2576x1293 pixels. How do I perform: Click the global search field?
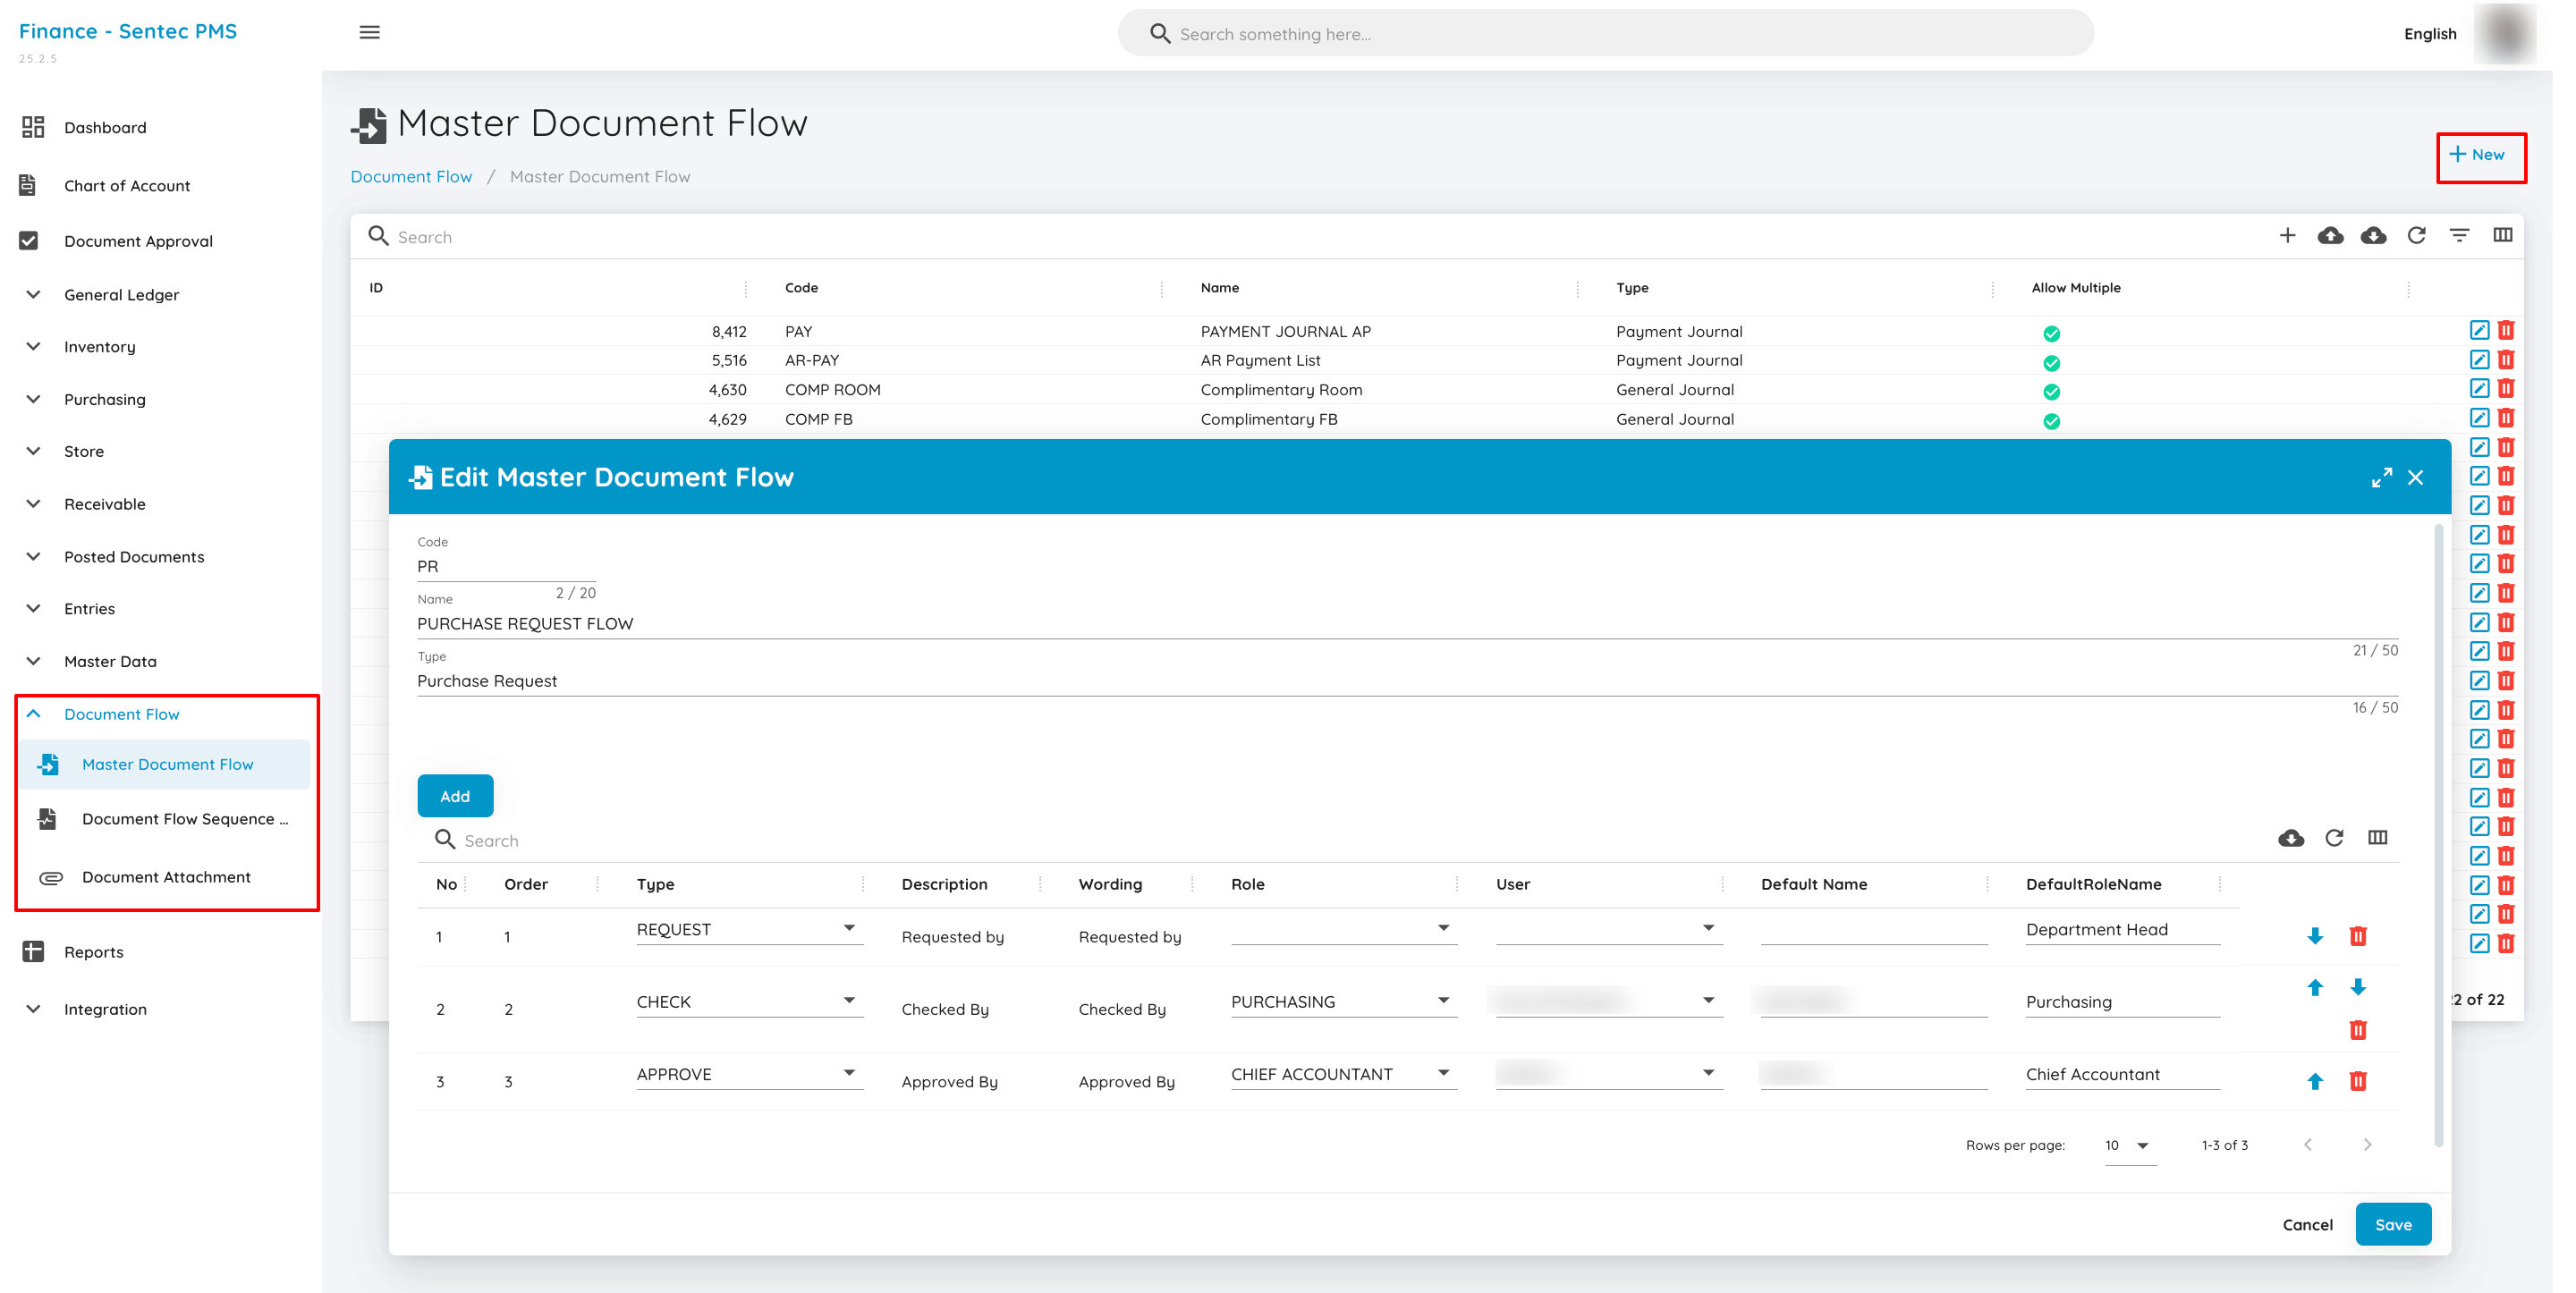pos(1605,34)
